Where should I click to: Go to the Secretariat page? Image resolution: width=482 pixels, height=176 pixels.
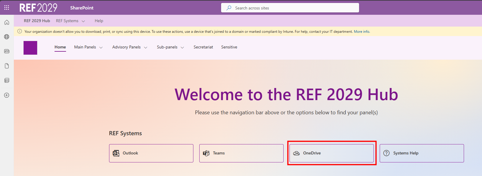[x=203, y=47]
